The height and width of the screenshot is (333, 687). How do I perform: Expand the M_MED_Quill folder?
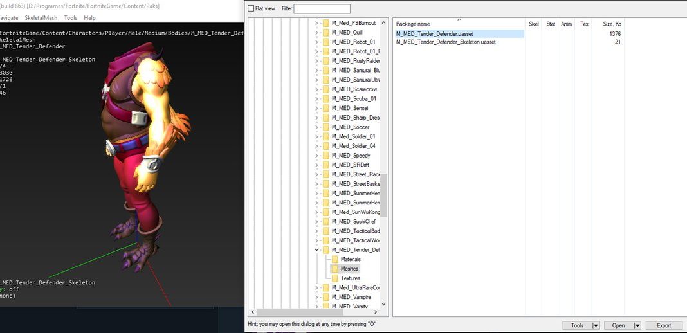[316, 32]
